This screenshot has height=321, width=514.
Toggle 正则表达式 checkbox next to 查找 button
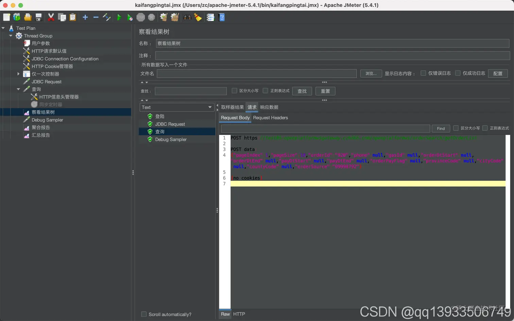point(265,91)
